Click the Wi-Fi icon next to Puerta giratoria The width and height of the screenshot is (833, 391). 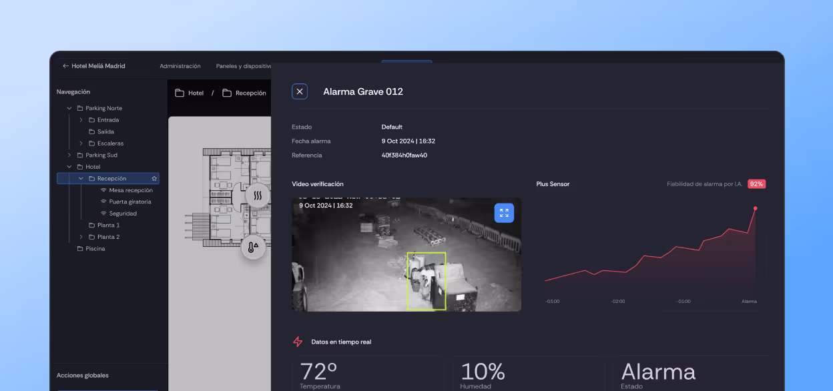tap(103, 202)
